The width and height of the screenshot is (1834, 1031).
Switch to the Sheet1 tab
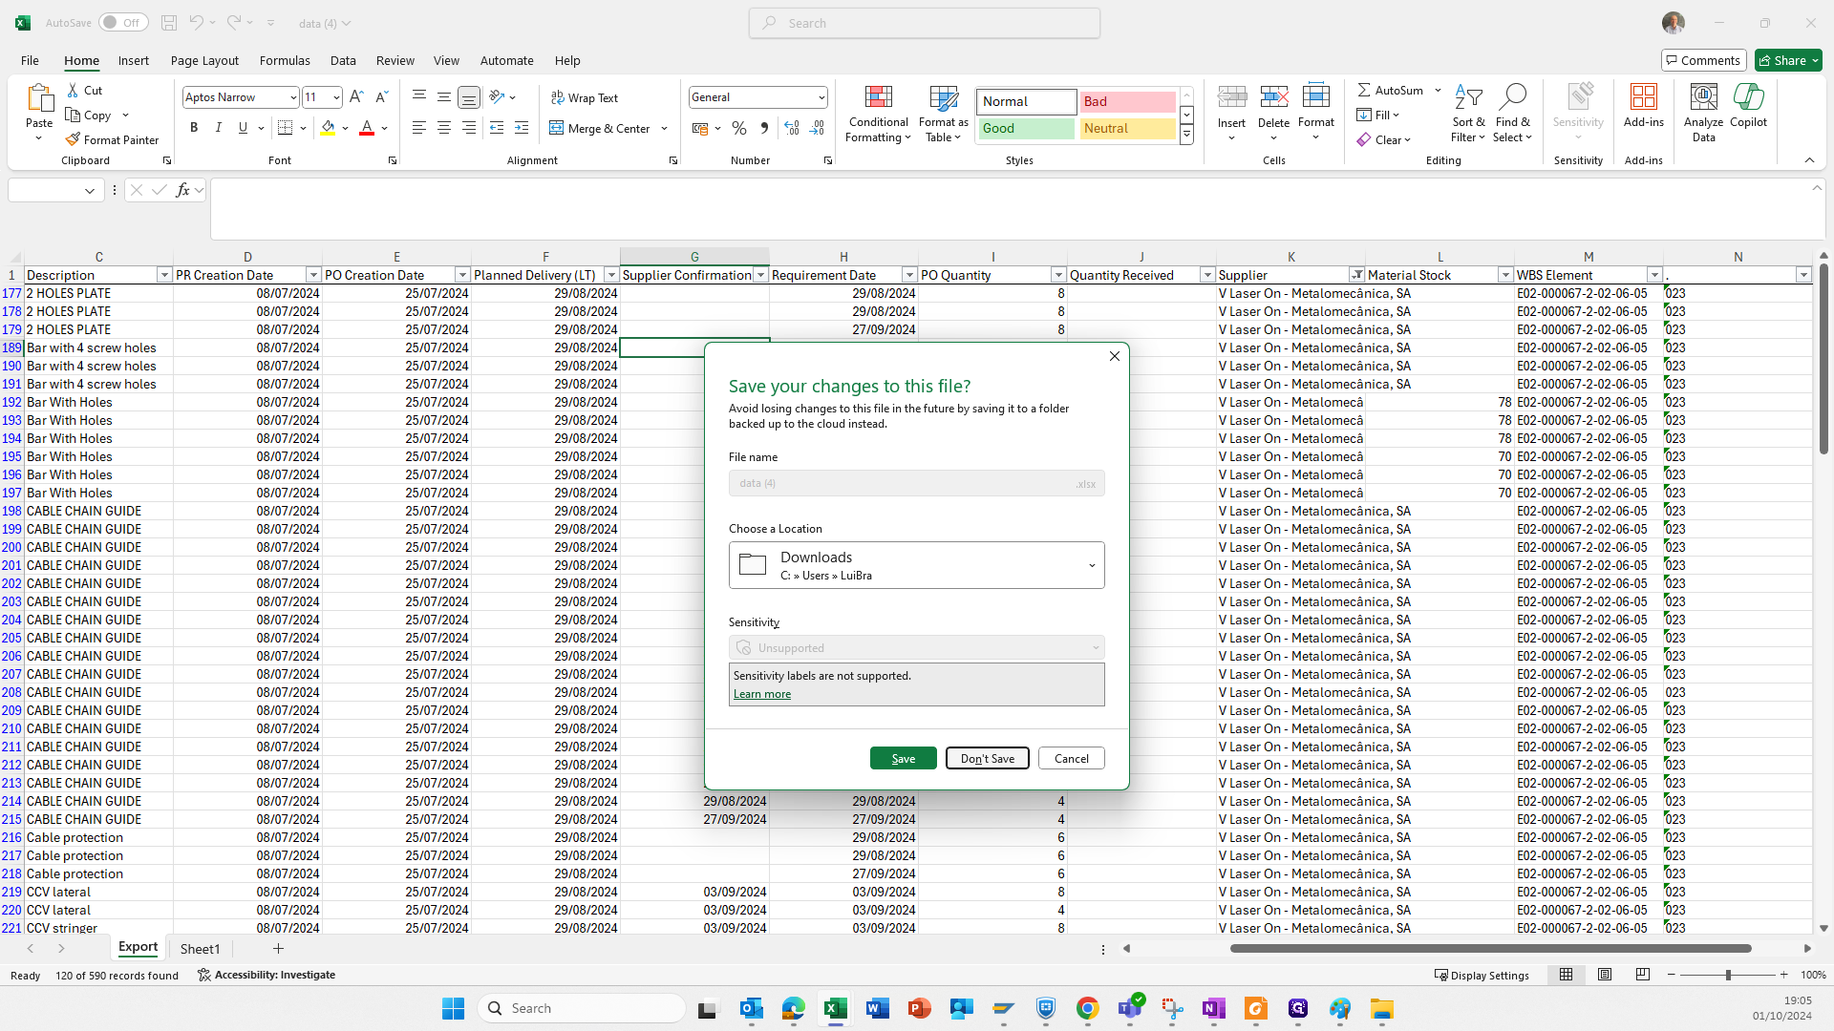pyautogui.click(x=200, y=949)
